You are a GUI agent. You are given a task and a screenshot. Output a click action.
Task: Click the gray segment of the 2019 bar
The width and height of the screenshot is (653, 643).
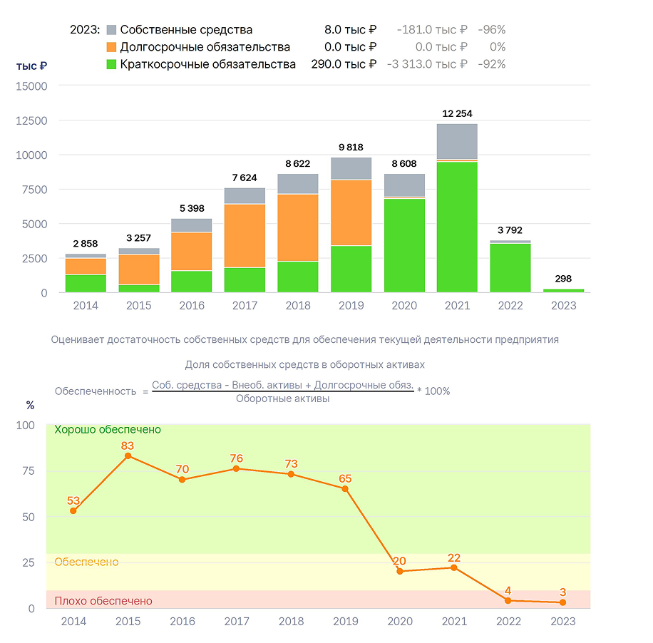pos(351,168)
